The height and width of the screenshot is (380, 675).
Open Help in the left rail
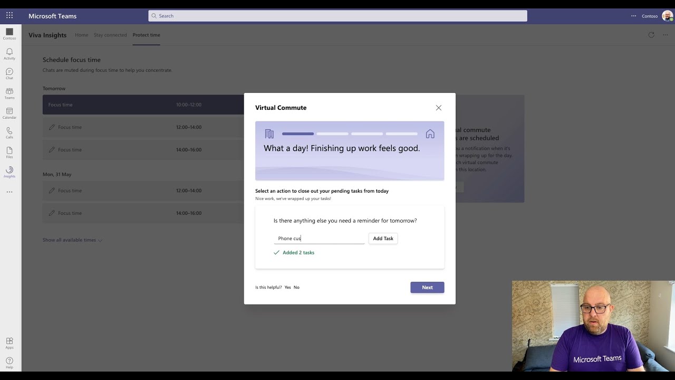point(9,363)
